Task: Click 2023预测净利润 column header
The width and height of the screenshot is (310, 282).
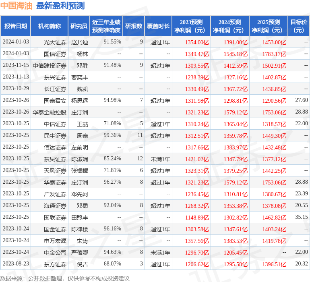Action: tap(191, 26)
